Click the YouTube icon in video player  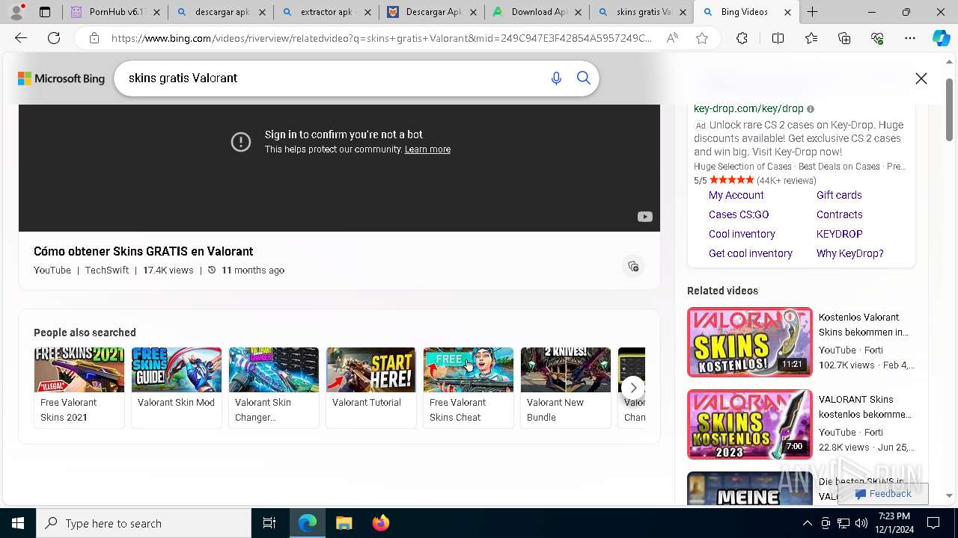644,217
